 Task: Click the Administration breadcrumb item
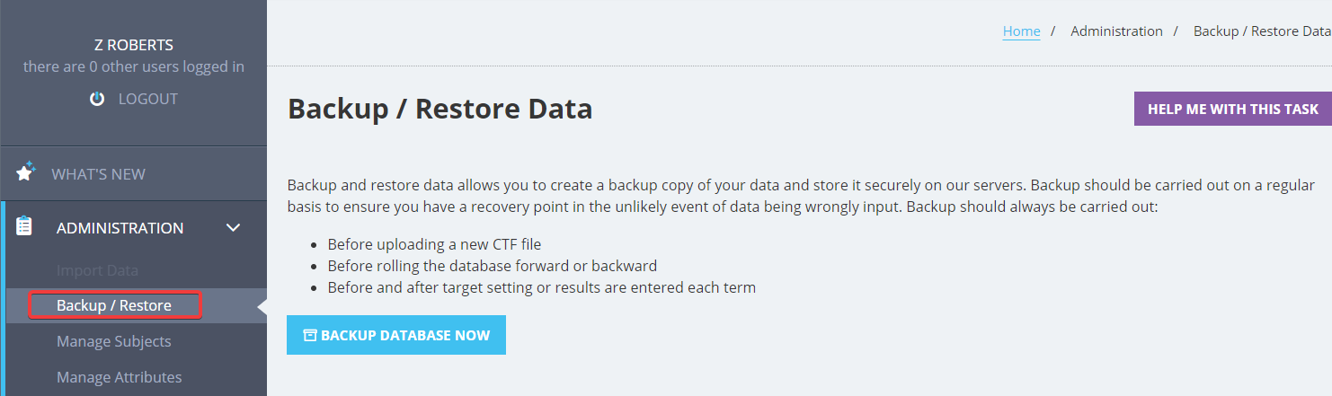point(1116,31)
